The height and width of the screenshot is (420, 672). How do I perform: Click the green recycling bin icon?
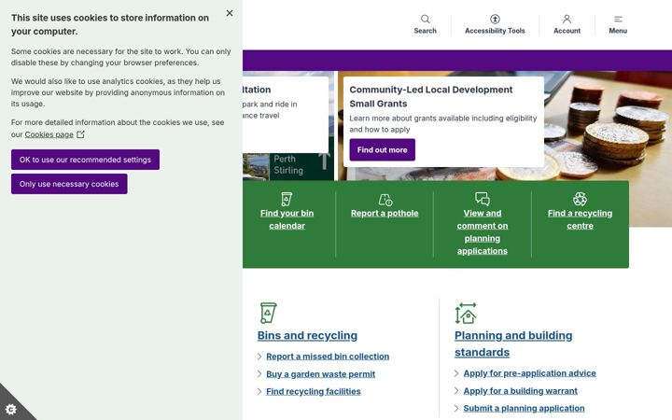tap(268, 313)
